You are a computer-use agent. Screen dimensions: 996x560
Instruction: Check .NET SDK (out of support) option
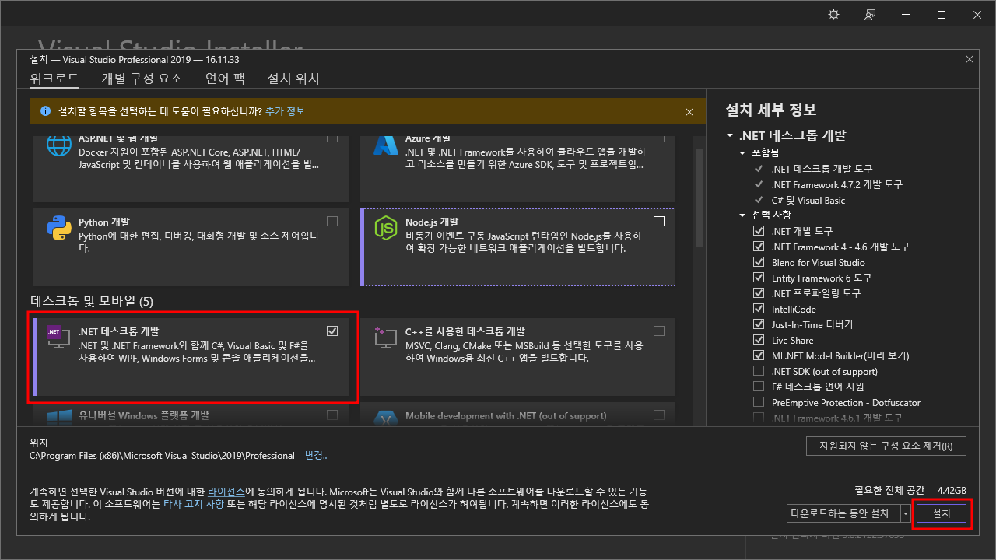(x=759, y=371)
